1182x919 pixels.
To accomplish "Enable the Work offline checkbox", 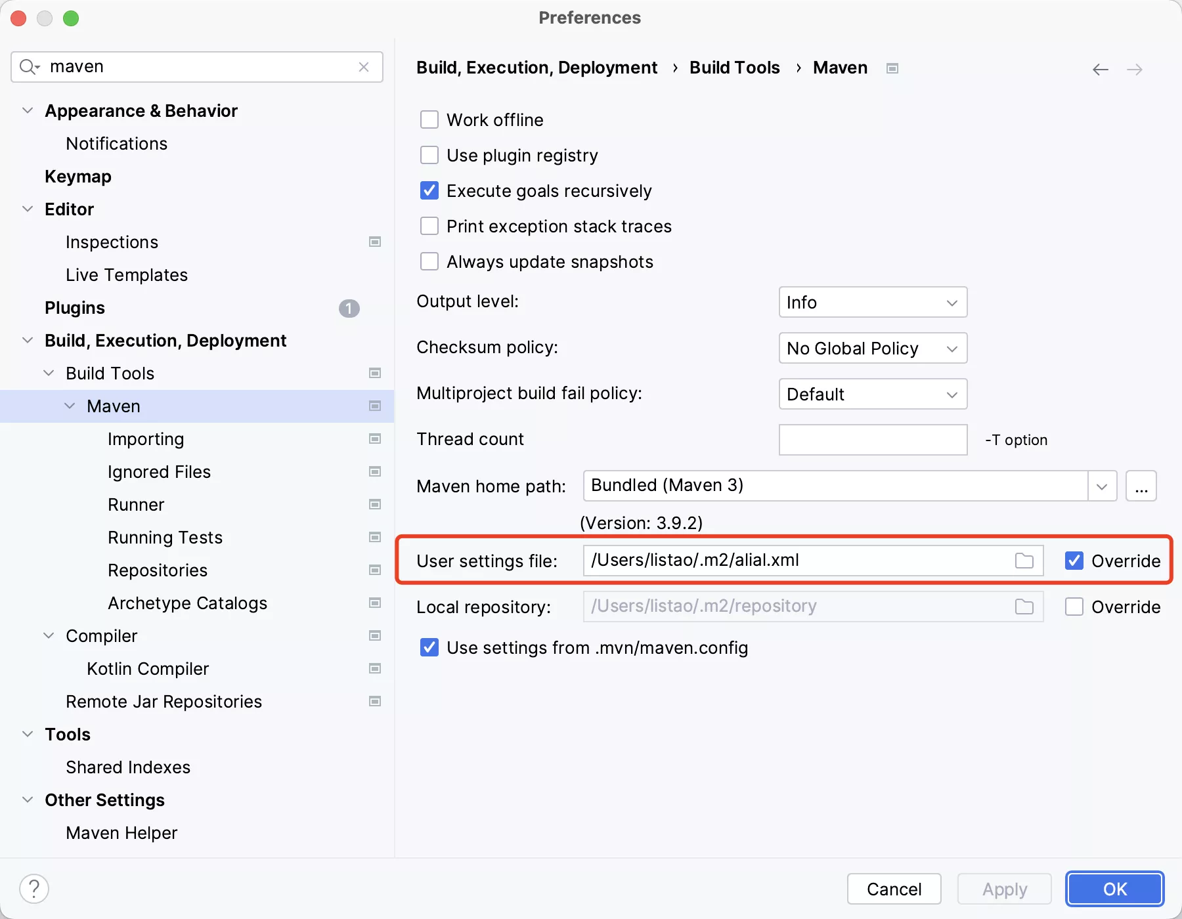I will [x=429, y=119].
